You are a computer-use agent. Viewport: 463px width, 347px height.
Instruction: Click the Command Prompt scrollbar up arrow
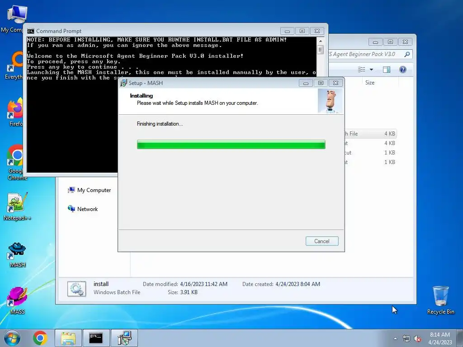pos(321,41)
